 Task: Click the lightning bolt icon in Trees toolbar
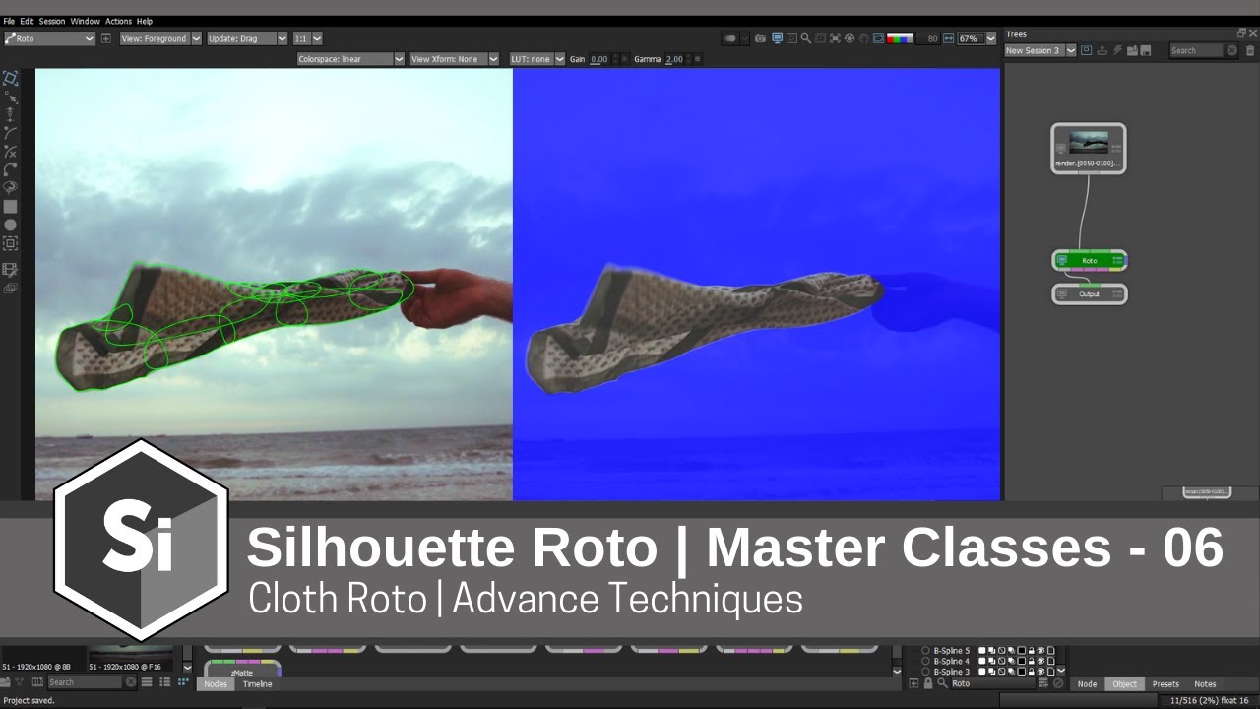[x=1118, y=50]
